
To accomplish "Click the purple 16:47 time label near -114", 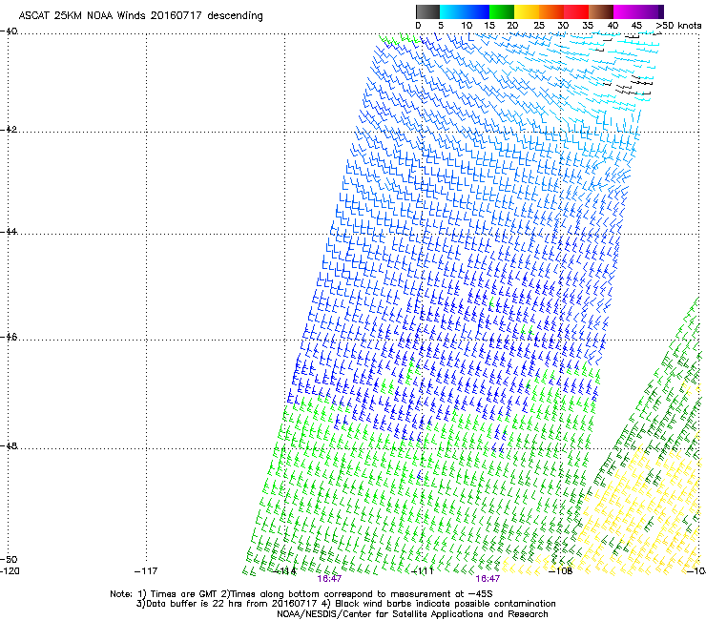I will [329, 579].
